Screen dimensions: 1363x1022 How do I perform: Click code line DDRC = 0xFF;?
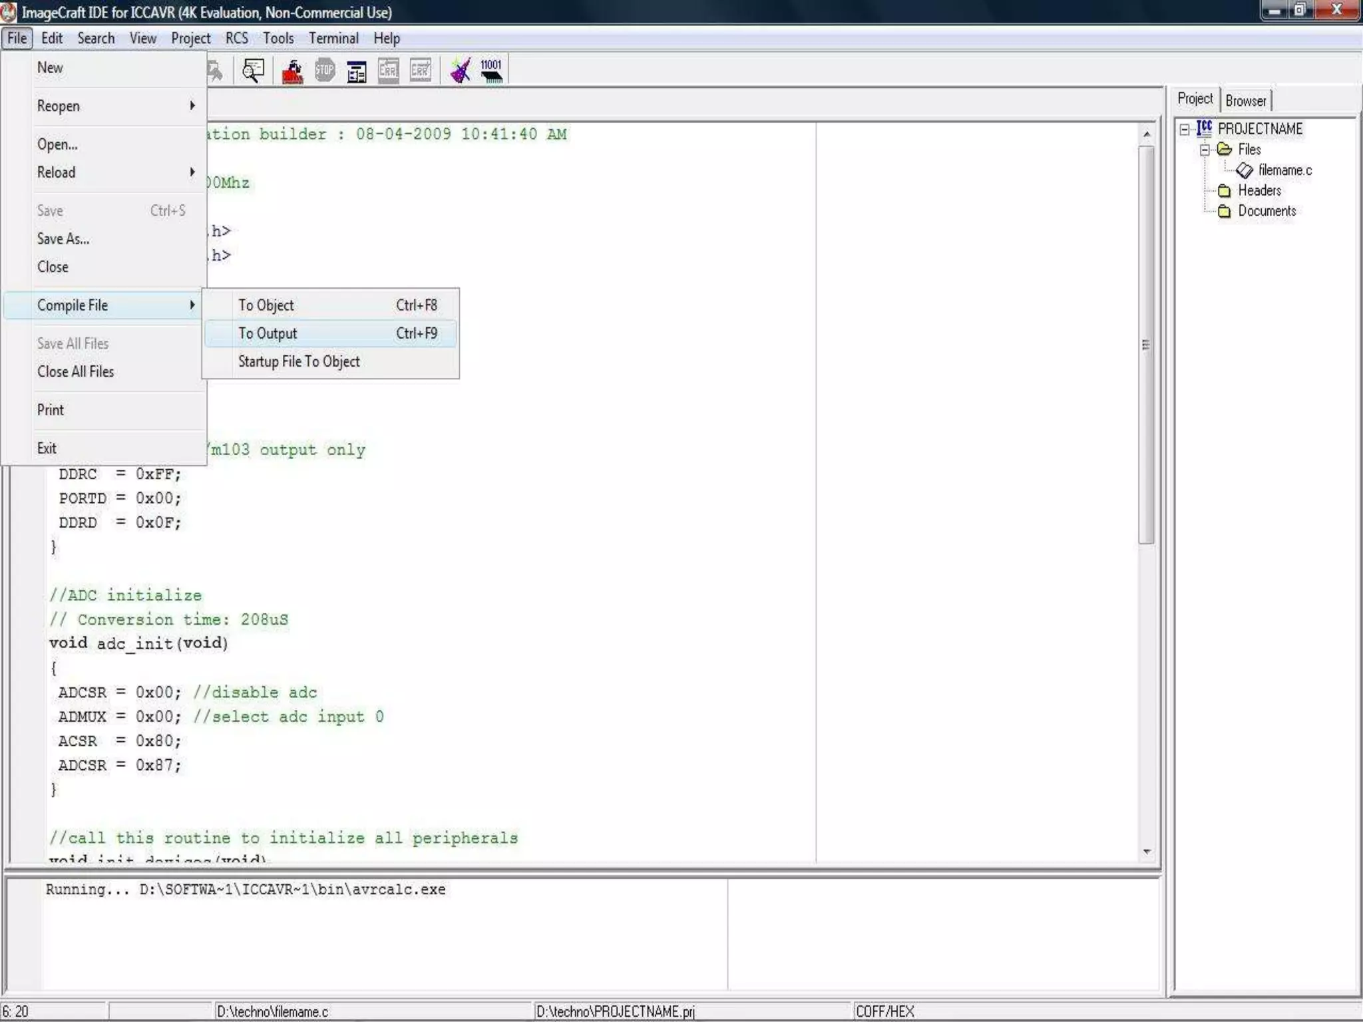click(x=120, y=474)
